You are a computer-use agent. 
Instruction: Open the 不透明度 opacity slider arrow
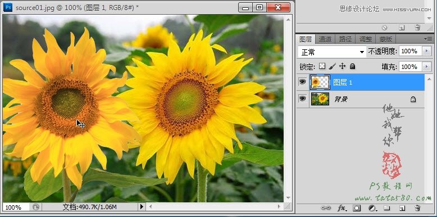(426, 51)
